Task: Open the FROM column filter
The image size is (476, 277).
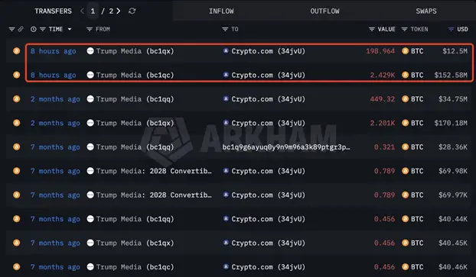Action: pyautogui.click(x=90, y=29)
